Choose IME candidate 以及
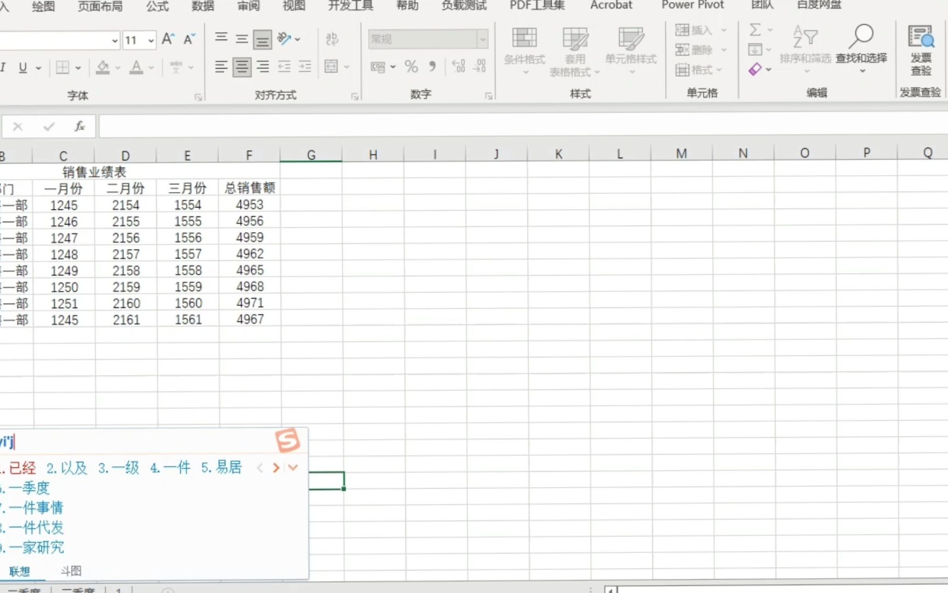Image resolution: width=948 pixels, height=593 pixels. (67, 468)
